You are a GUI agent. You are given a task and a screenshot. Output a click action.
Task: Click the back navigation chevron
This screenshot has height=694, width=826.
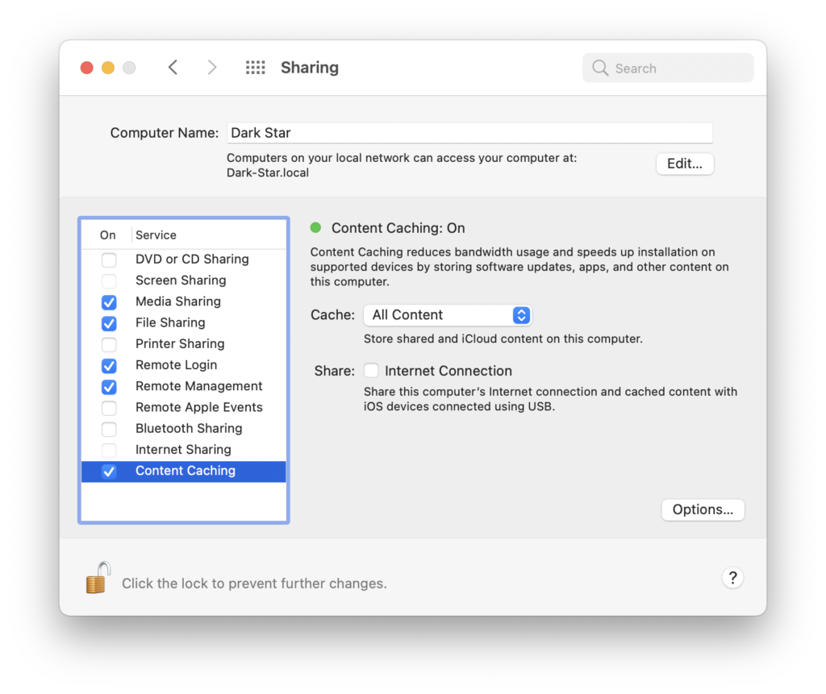point(173,68)
